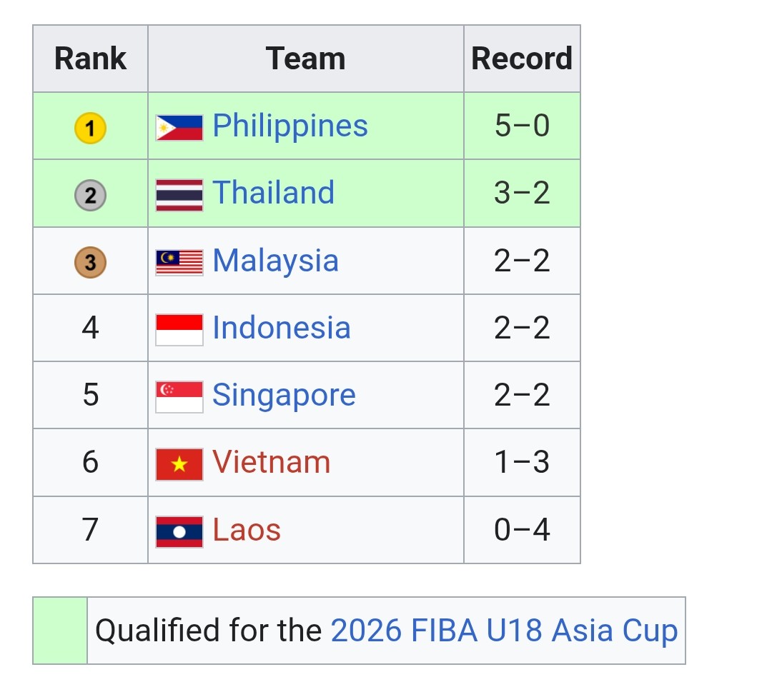Click the Singapore flag icon

click(x=179, y=397)
